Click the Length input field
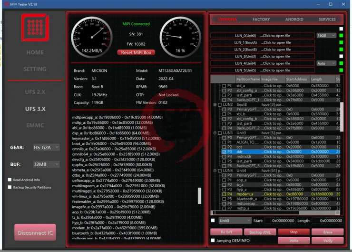The image size is (352, 252). 328,221
